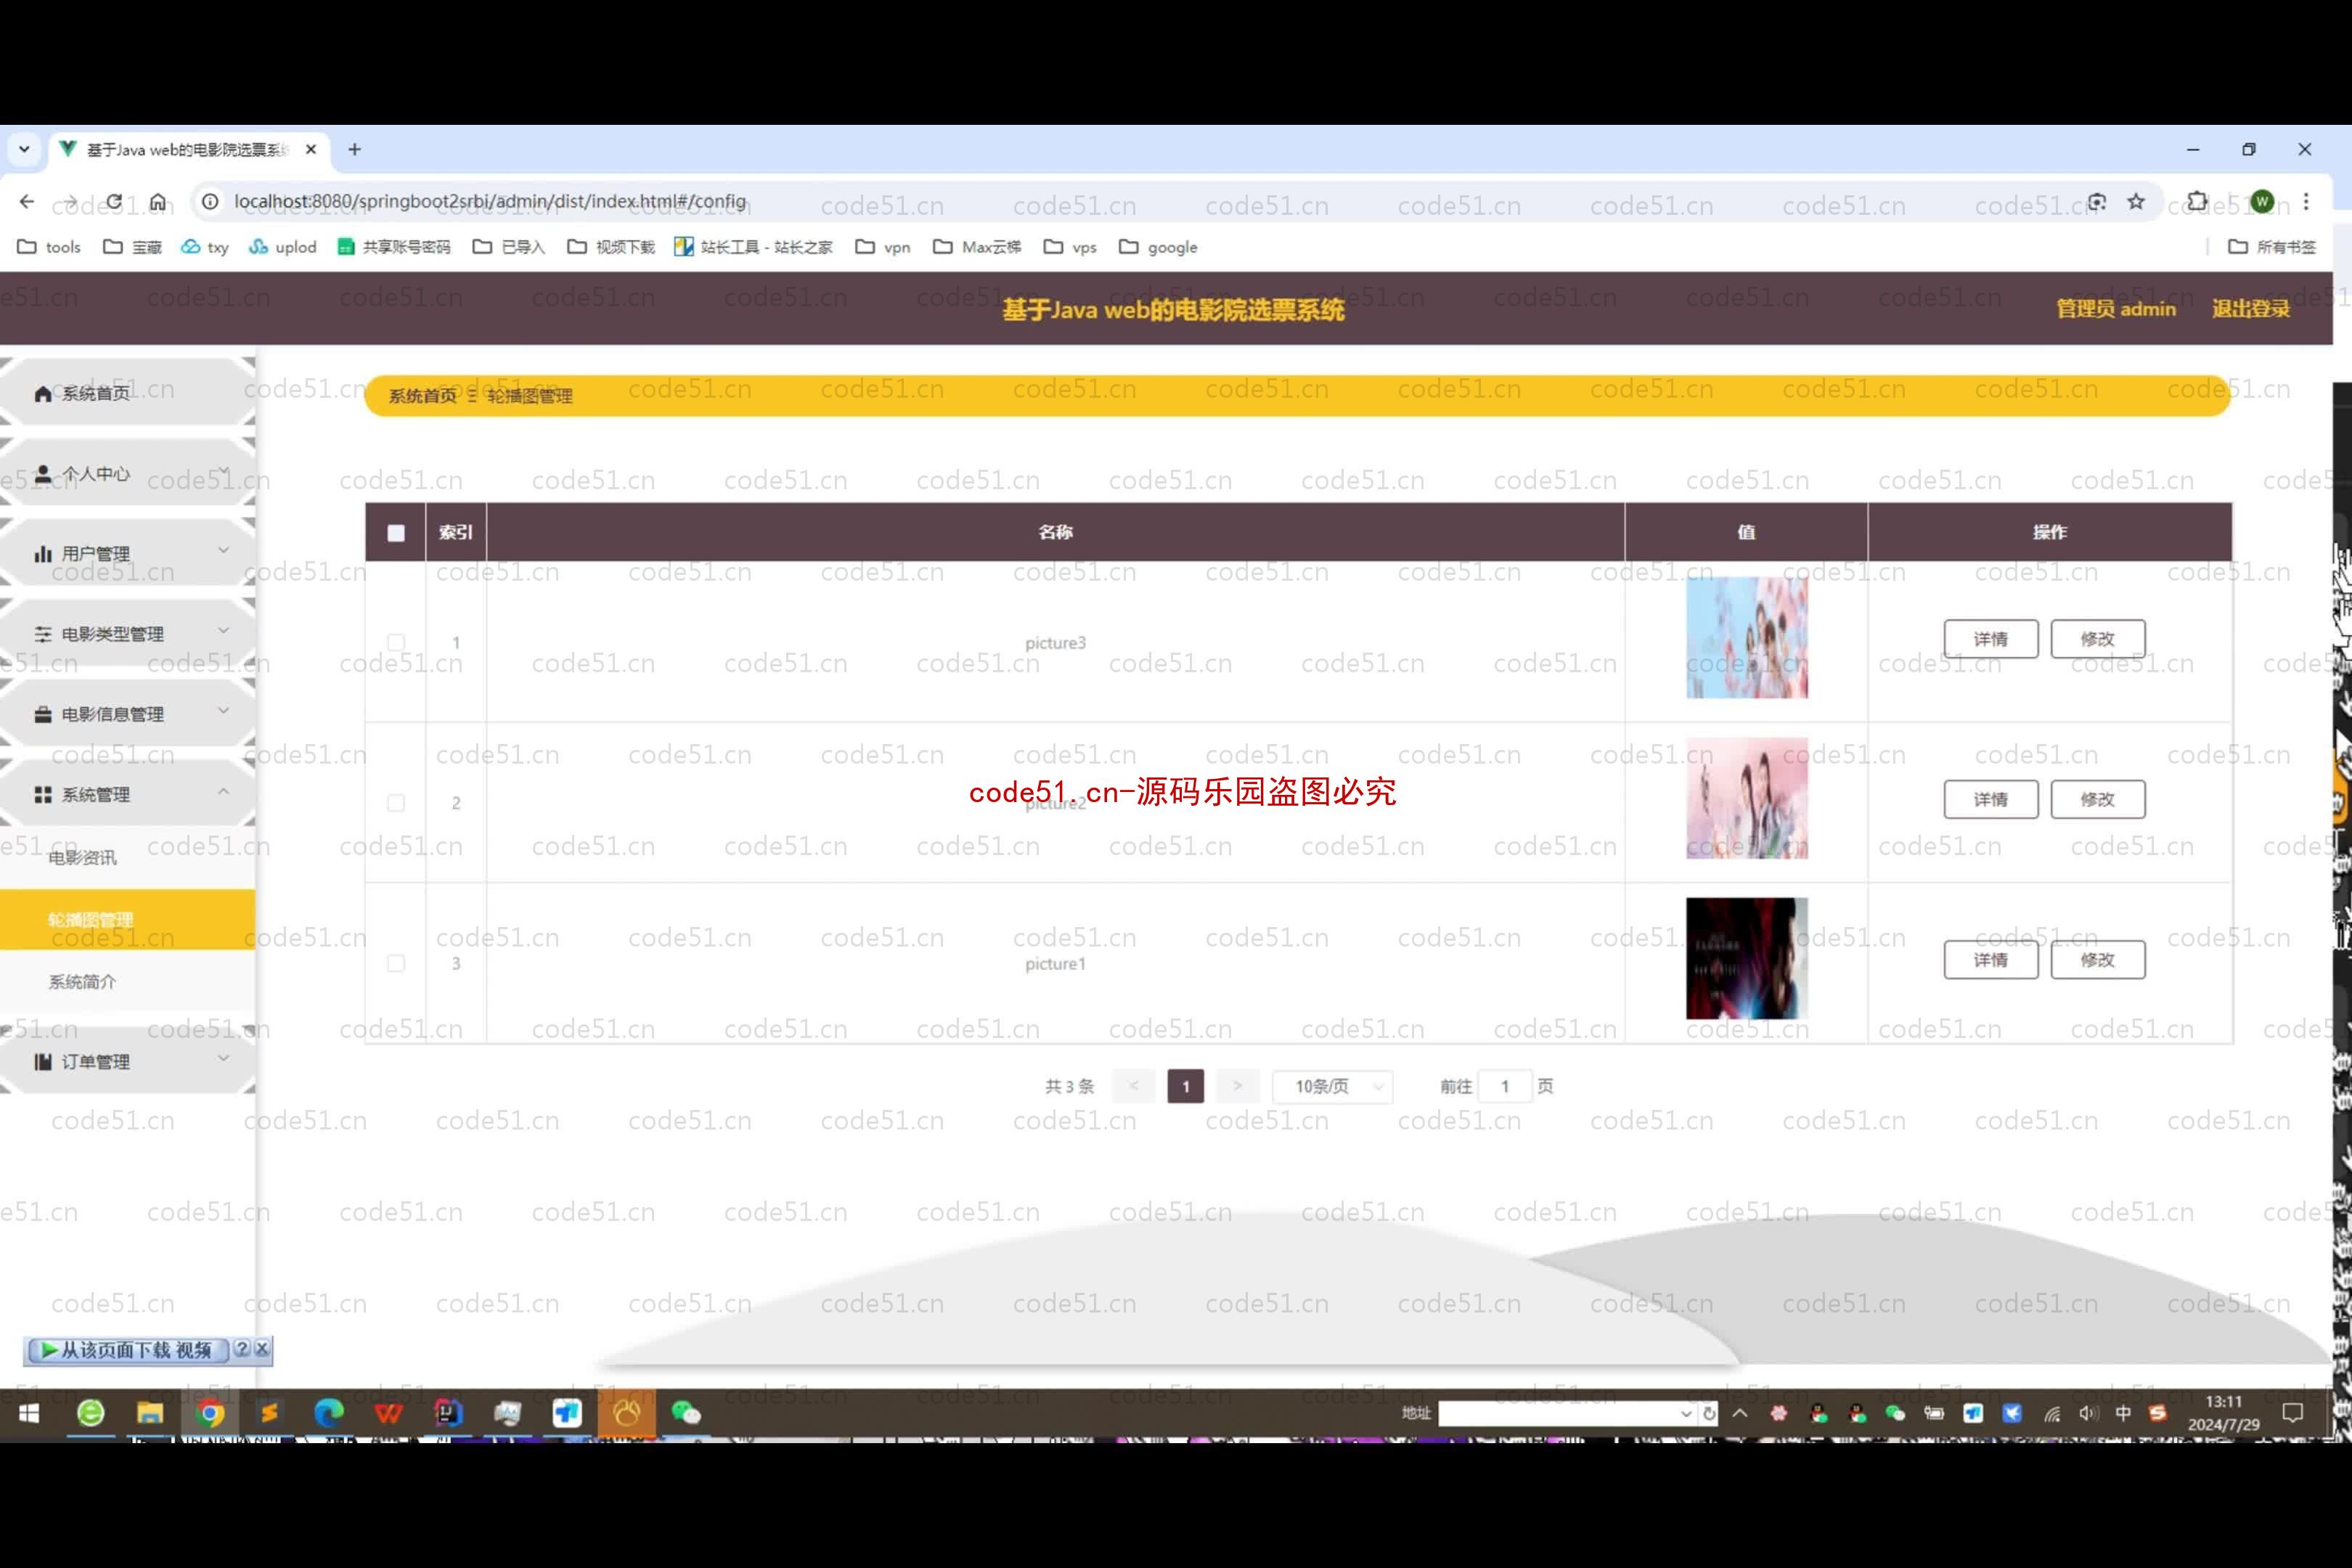Click the 轮播图管理 breadcrumb tab
The height and width of the screenshot is (1568, 2352).
(x=528, y=393)
